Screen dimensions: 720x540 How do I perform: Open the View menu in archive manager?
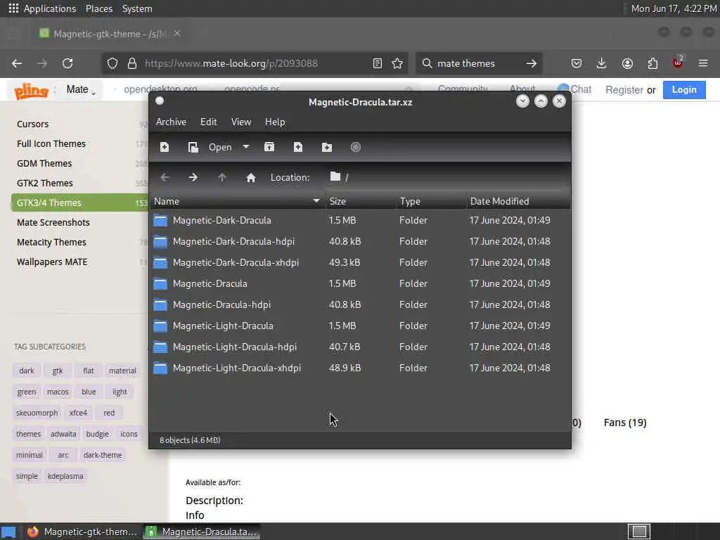coord(241,122)
